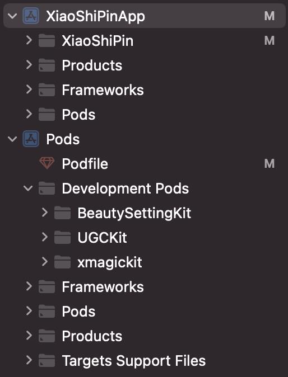The width and height of the screenshot is (288, 377).
Task: Click the Targets Support Files folder icon
Action: coord(47,360)
